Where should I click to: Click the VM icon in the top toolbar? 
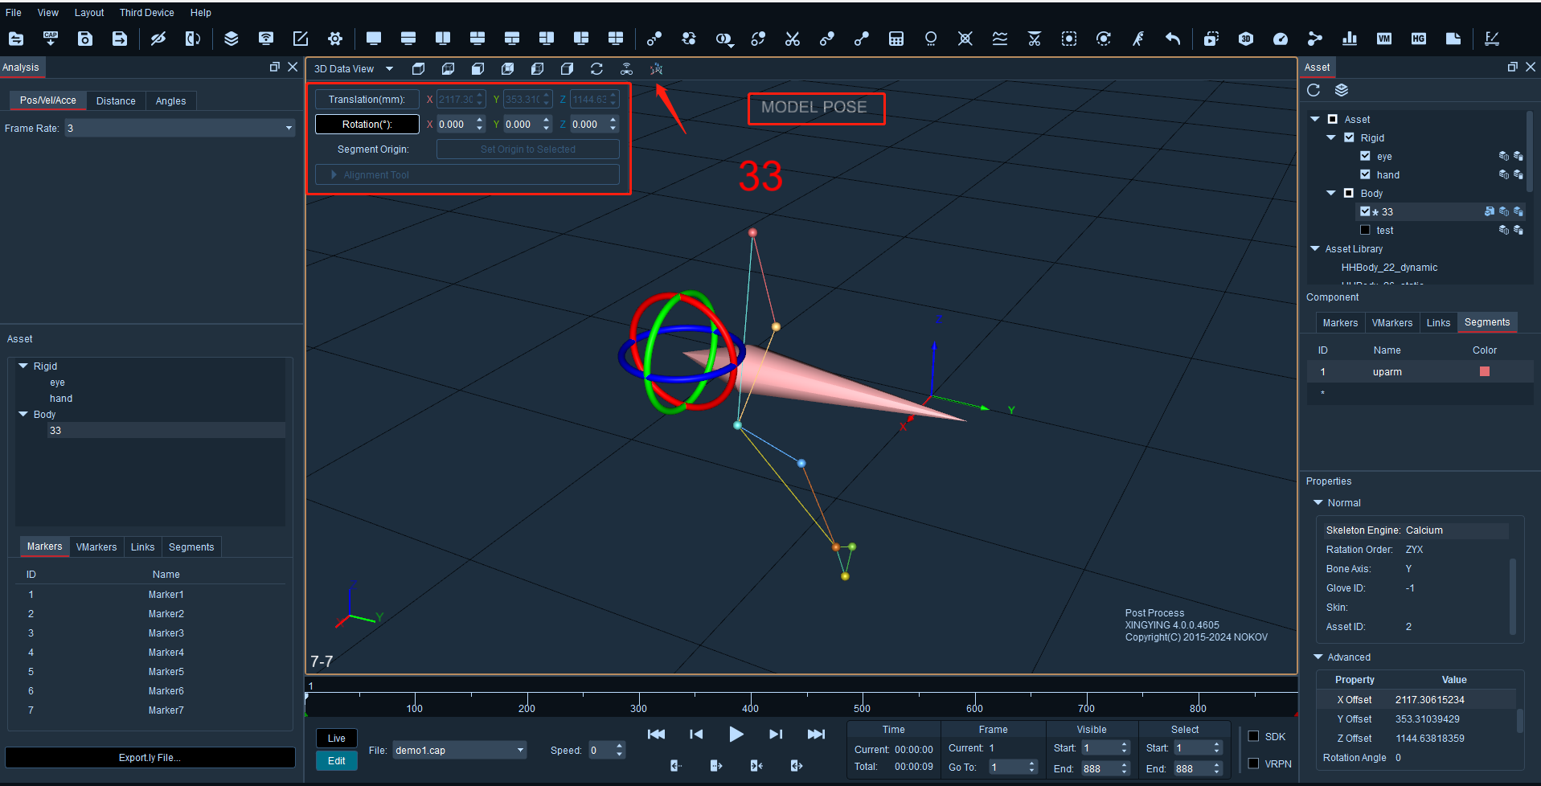coord(1384,39)
